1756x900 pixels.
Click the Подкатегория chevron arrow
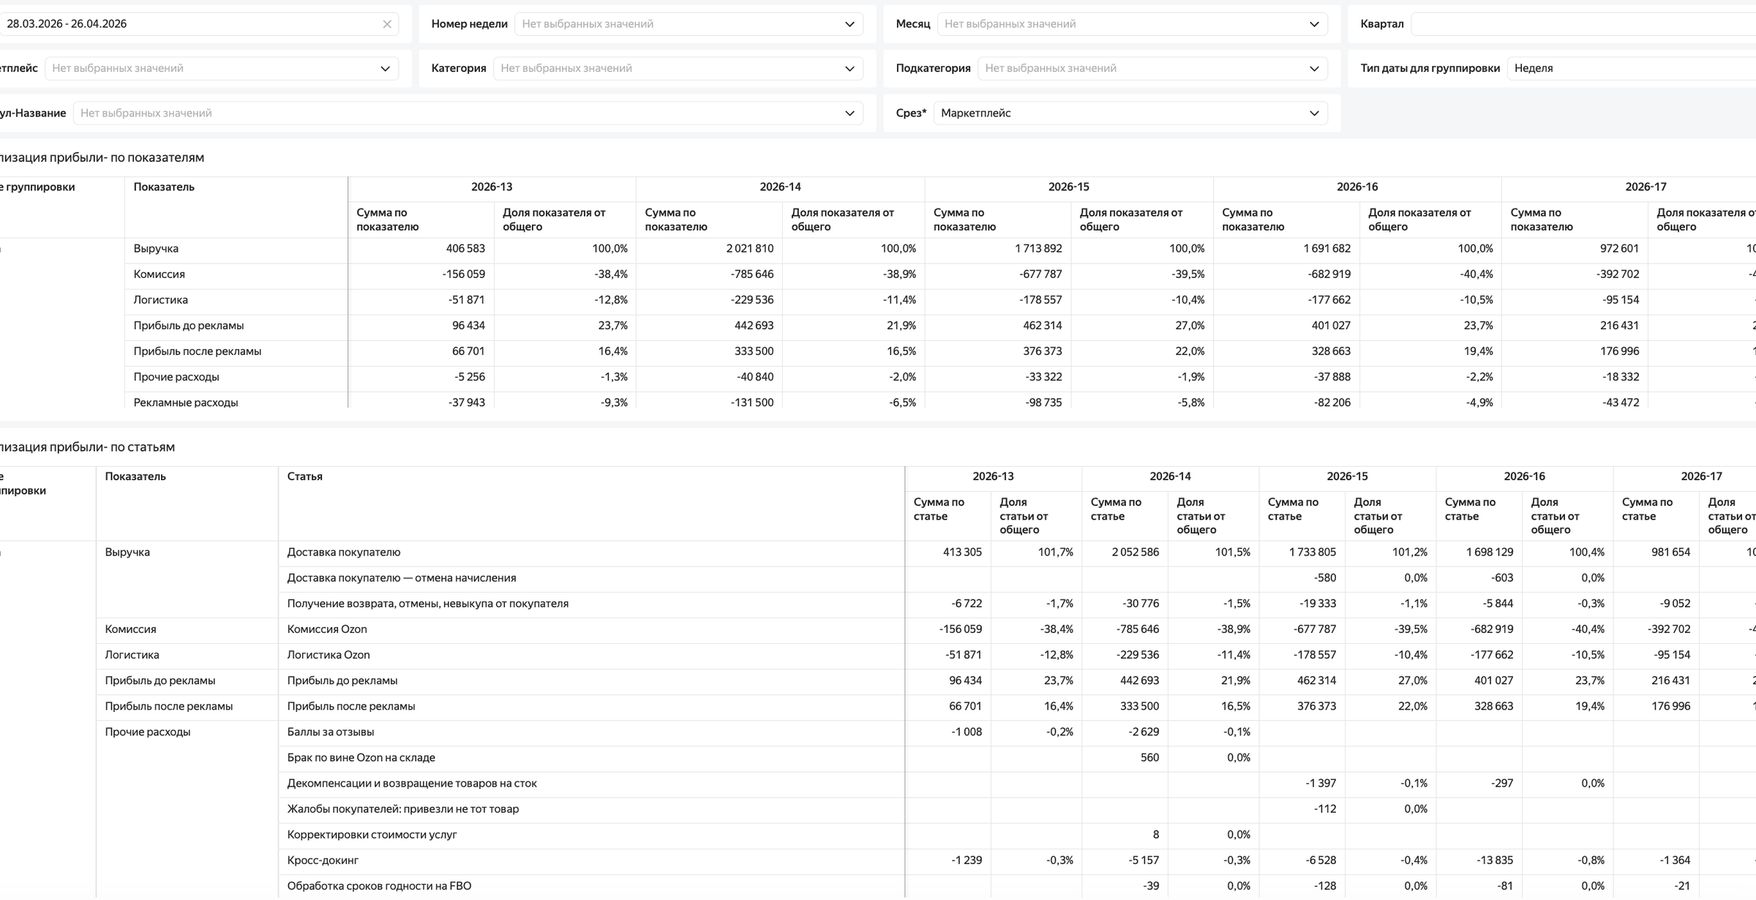[1314, 69]
